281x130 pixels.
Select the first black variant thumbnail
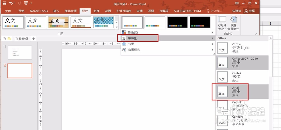click(x=177, y=22)
